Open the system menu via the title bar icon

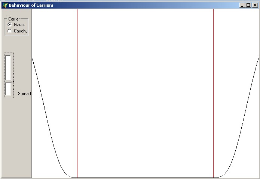coord(5,5)
